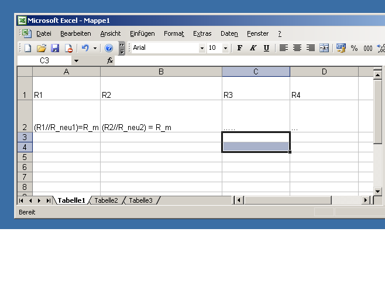385x300 pixels.
Task: Select row 2 header
Action: click(25, 116)
